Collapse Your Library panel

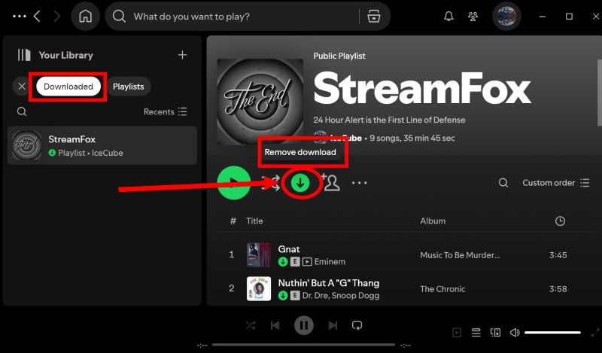point(24,55)
